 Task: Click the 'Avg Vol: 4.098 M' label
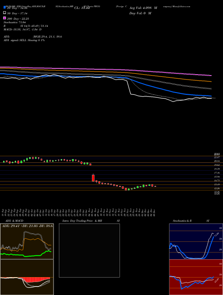pos(143,8)
